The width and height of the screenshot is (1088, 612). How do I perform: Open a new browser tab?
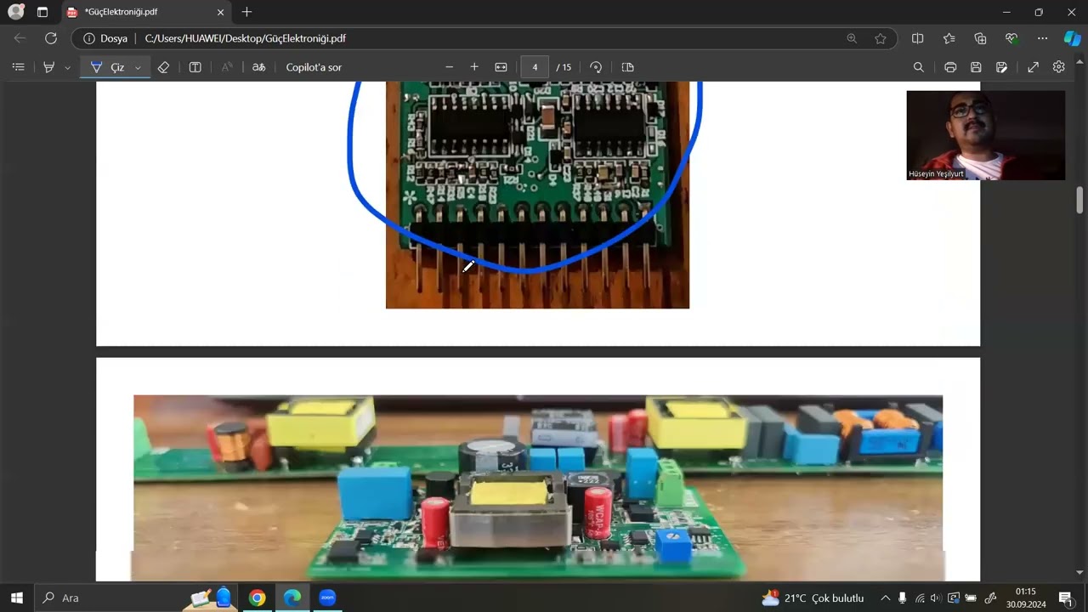pyautogui.click(x=246, y=12)
